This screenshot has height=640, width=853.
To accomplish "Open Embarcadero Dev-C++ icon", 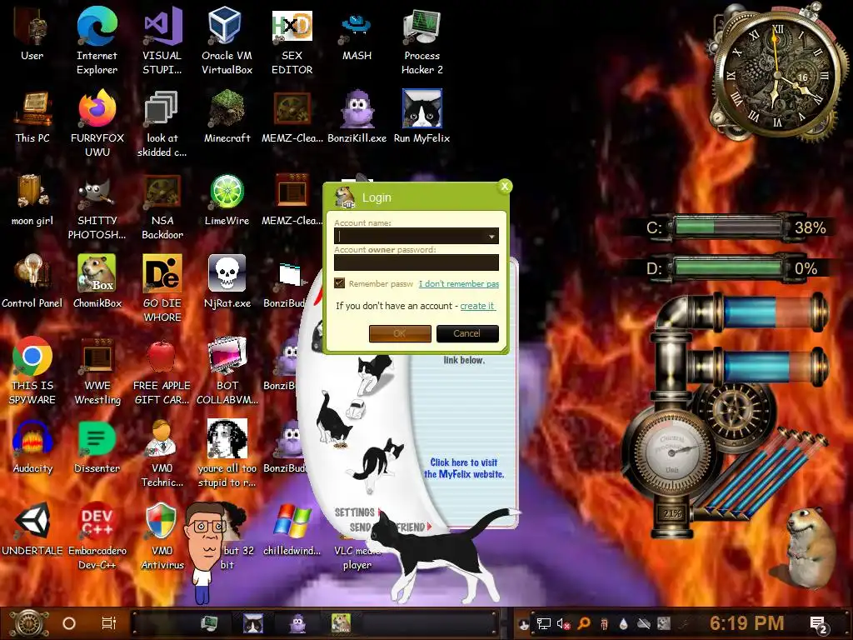I will pos(97,522).
